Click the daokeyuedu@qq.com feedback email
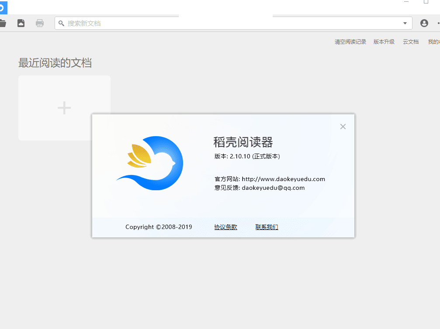This screenshot has width=440, height=329. click(x=274, y=188)
